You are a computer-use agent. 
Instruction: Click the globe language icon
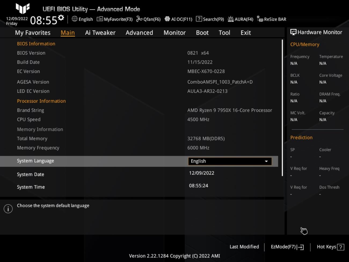(x=75, y=19)
